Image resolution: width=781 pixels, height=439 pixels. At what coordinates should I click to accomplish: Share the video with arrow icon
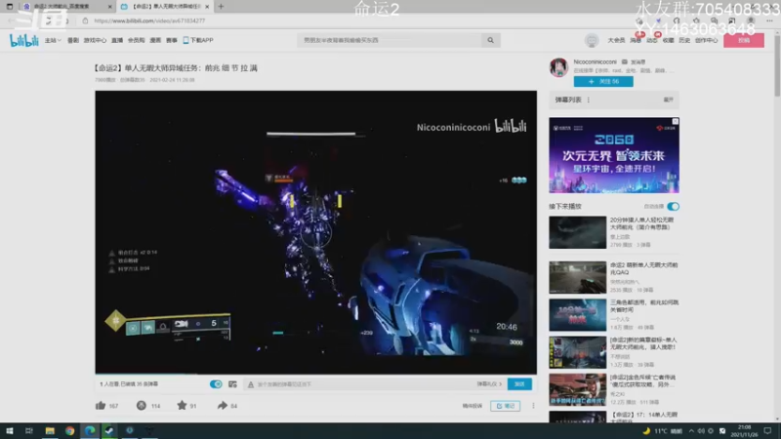pyautogui.click(x=223, y=406)
